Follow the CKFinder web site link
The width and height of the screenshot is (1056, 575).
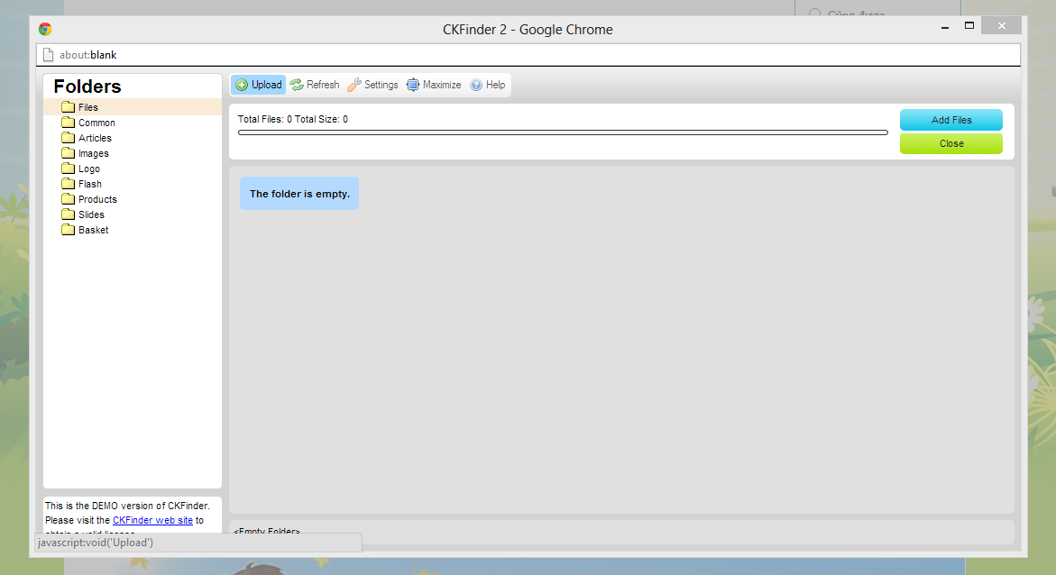[153, 520]
